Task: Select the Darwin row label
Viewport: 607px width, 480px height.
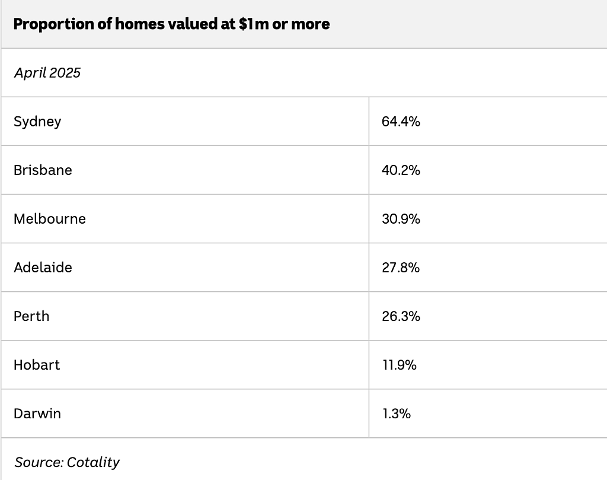Action: (37, 414)
